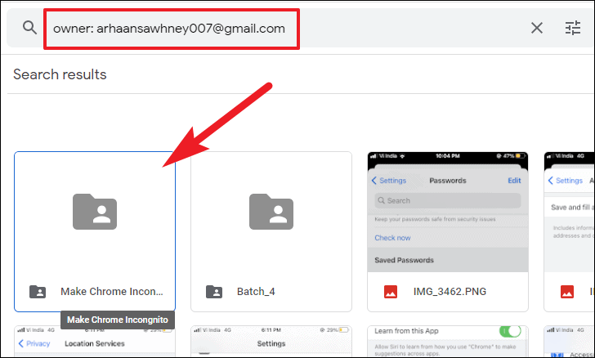595x358 pixels.
Task: Select the Batch_4 folder name
Action: [x=256, y=292]
